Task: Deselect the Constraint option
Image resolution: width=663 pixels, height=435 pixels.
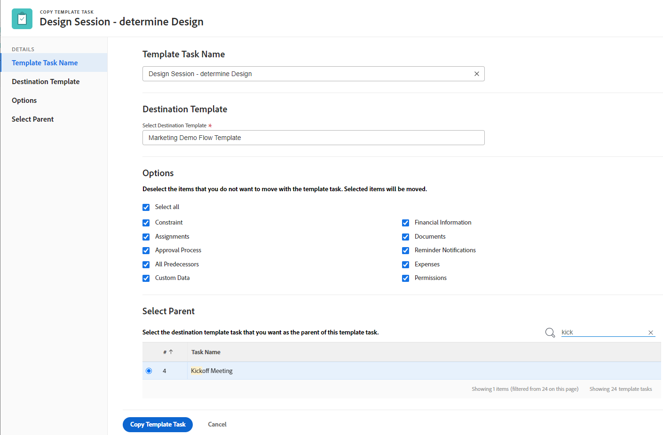Action: click(146, 223)
